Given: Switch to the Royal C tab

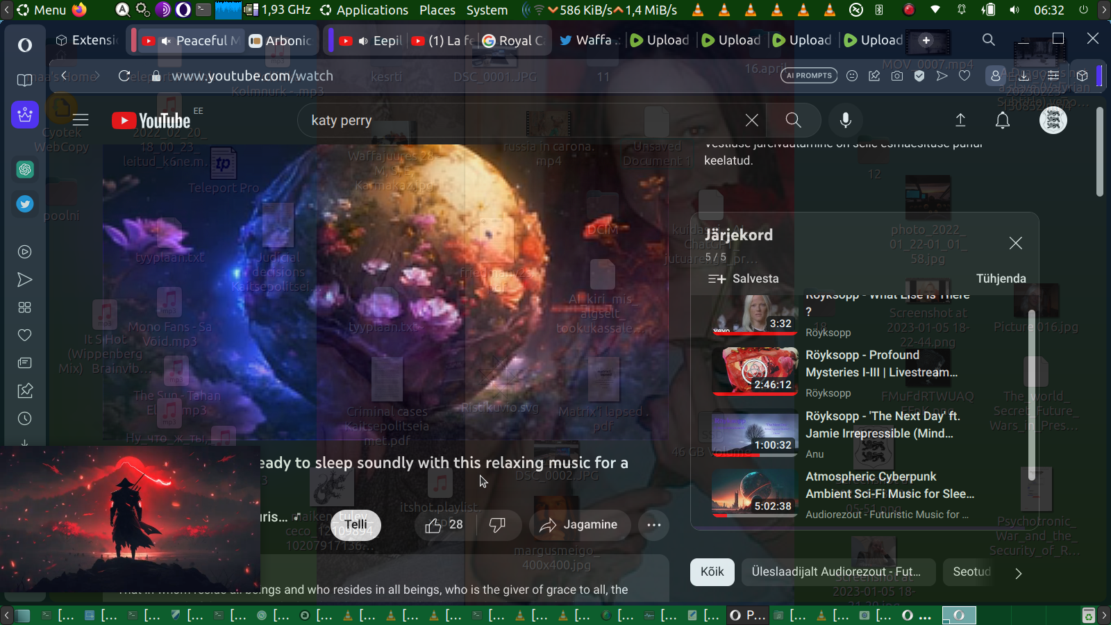Looking at the screenshot, I should (x=514, y=41).
